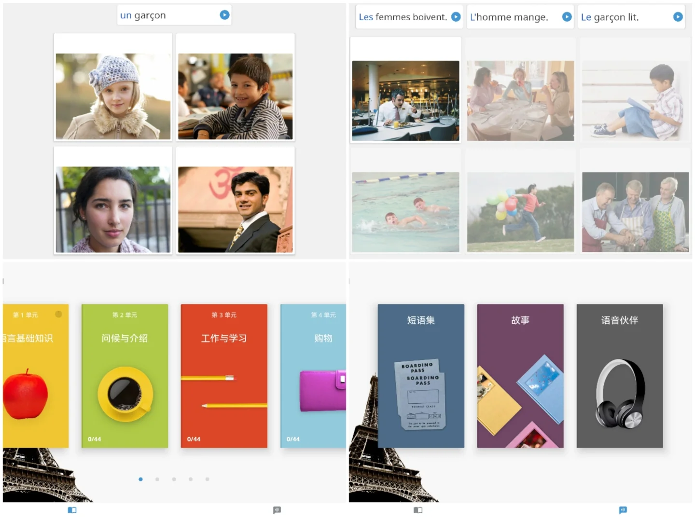Open the blue Unit 4 shopping card with wallet
Viewport: 695px width, 521px height.
(x=313, y=376)
